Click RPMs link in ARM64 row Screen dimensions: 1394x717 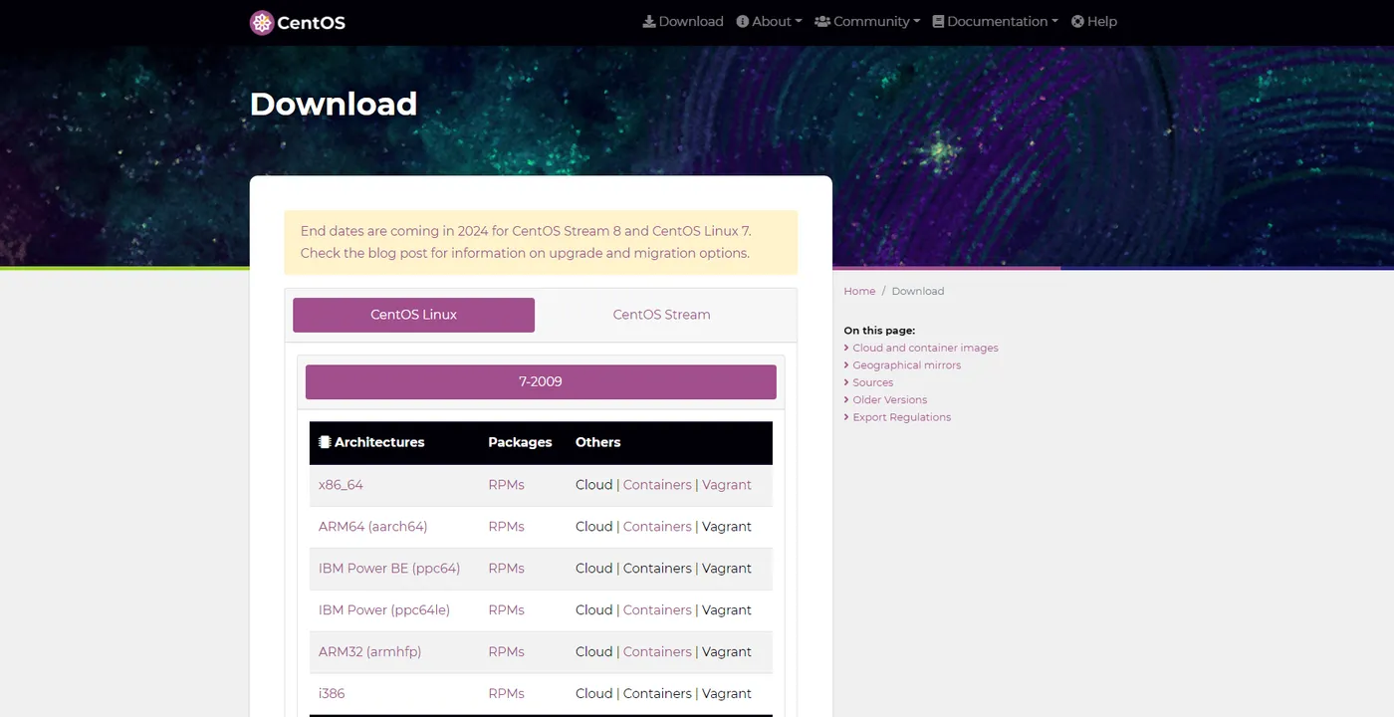tap(506, 527)
